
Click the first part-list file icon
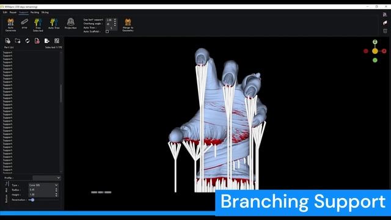pos(8,41)
